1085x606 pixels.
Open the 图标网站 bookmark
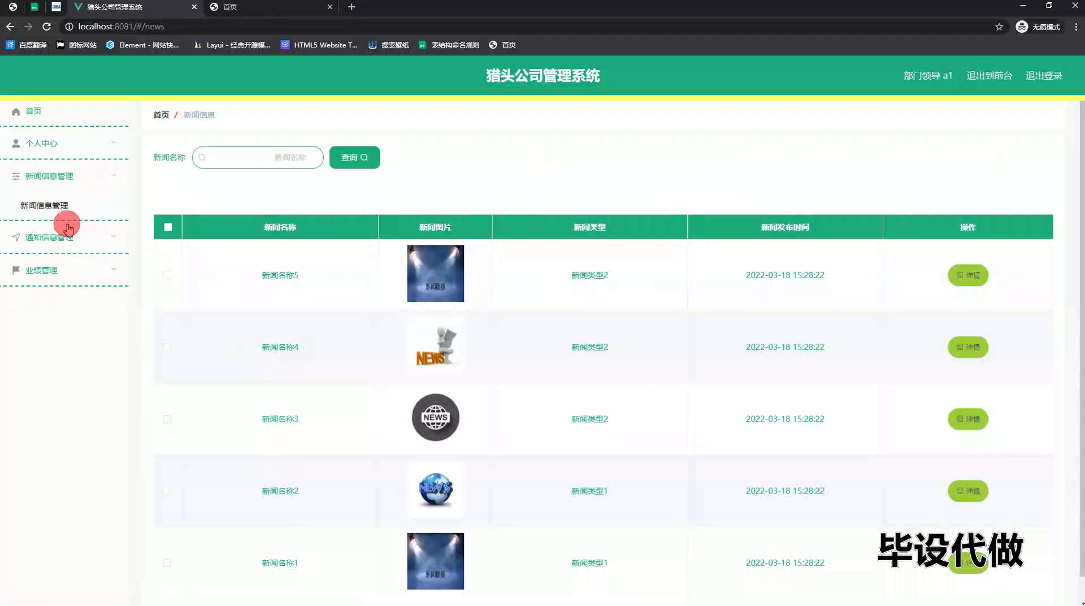(x=76, y=45)
